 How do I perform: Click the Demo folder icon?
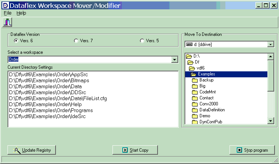(195, 116)
